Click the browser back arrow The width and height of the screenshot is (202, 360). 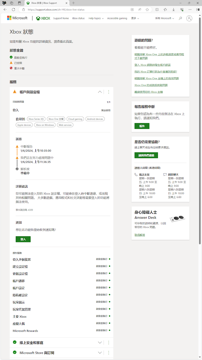pyautogui.click(x=5, y=10)
